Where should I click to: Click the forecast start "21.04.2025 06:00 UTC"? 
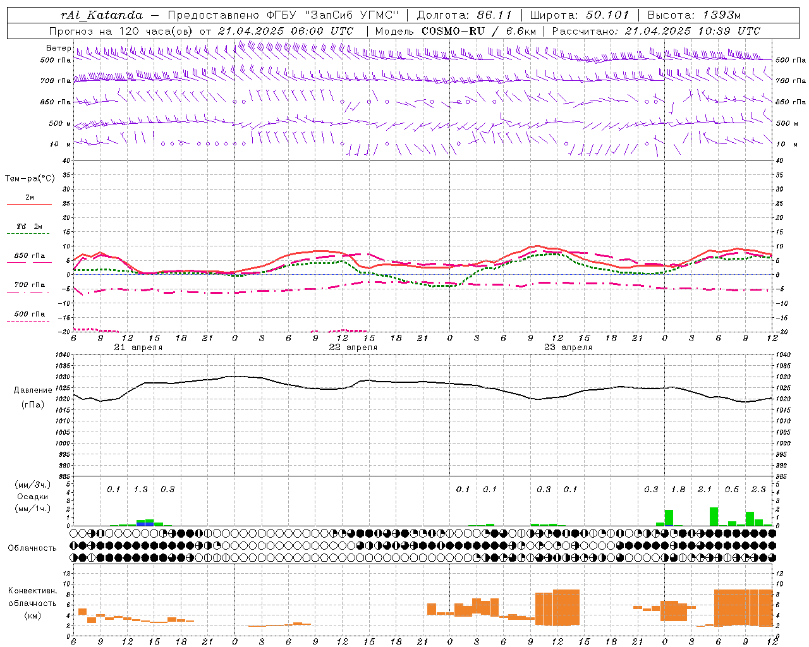286,31
